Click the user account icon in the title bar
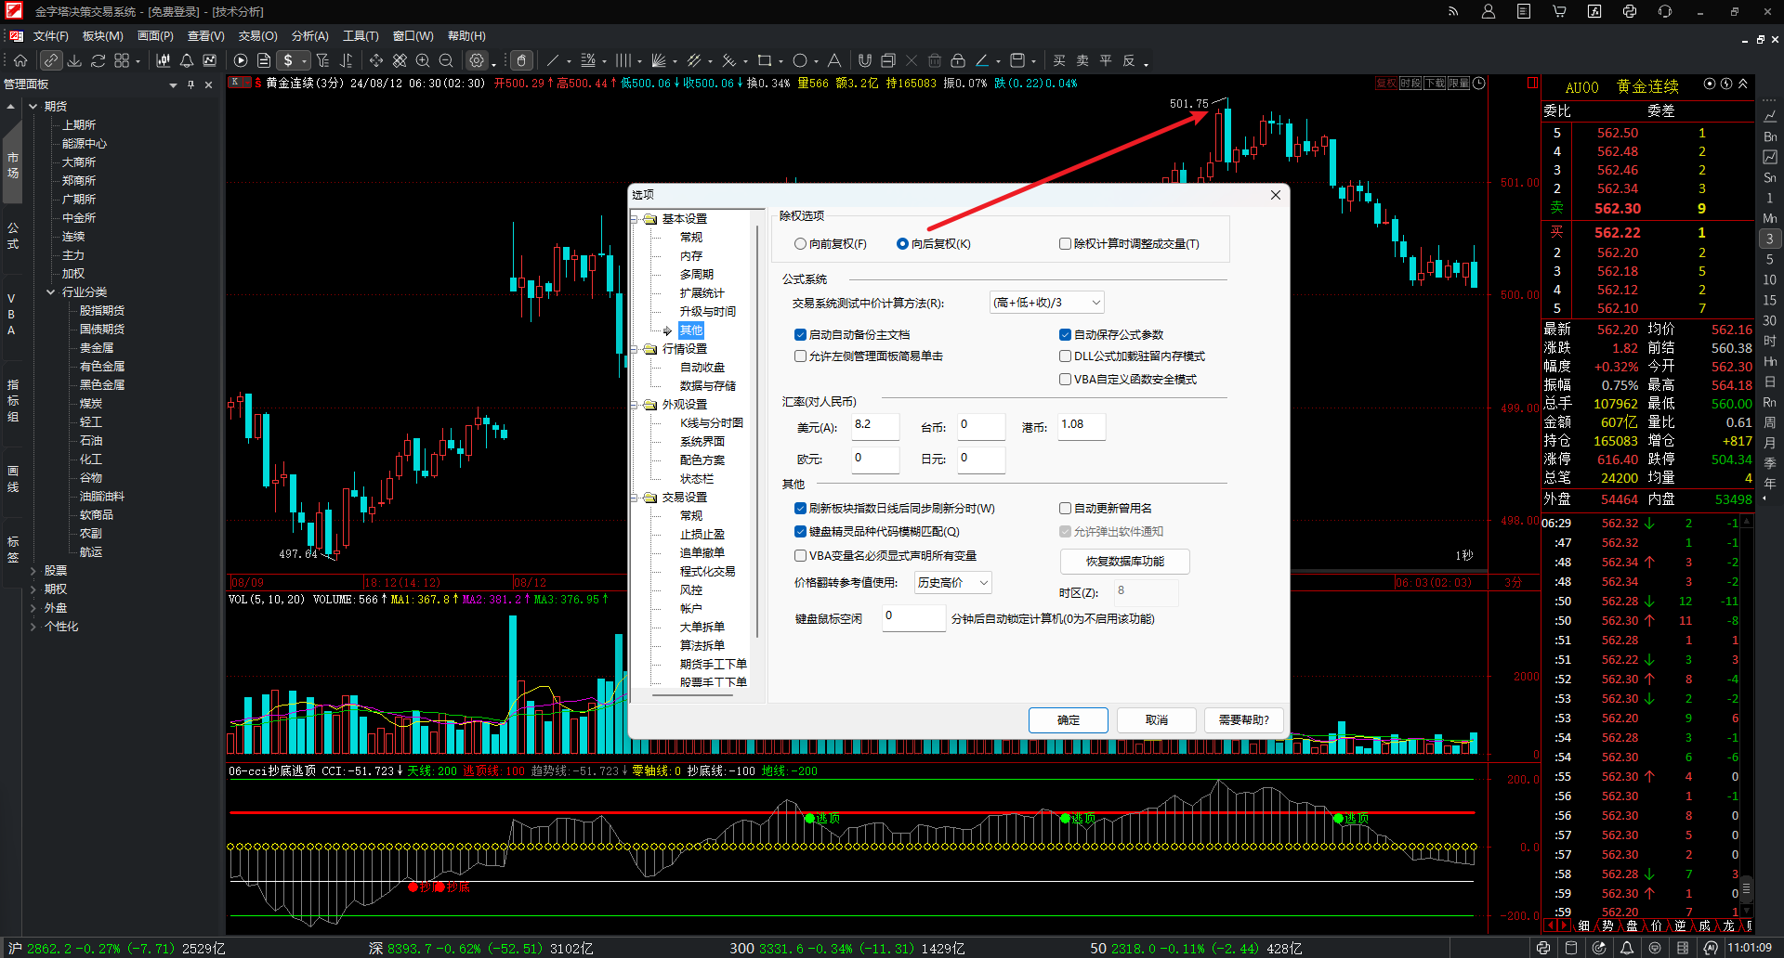This screenshot has height=958, width=1784. point(1489,11)
